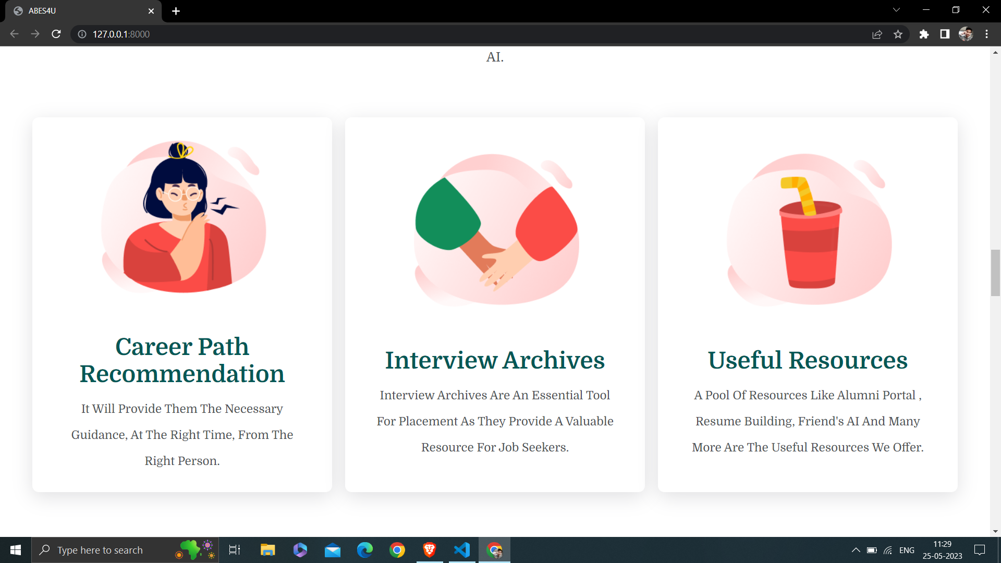This screenshot has width=1001, height=563.
Task: Open Chrome three-dot menu
Action: coord(986,34)
